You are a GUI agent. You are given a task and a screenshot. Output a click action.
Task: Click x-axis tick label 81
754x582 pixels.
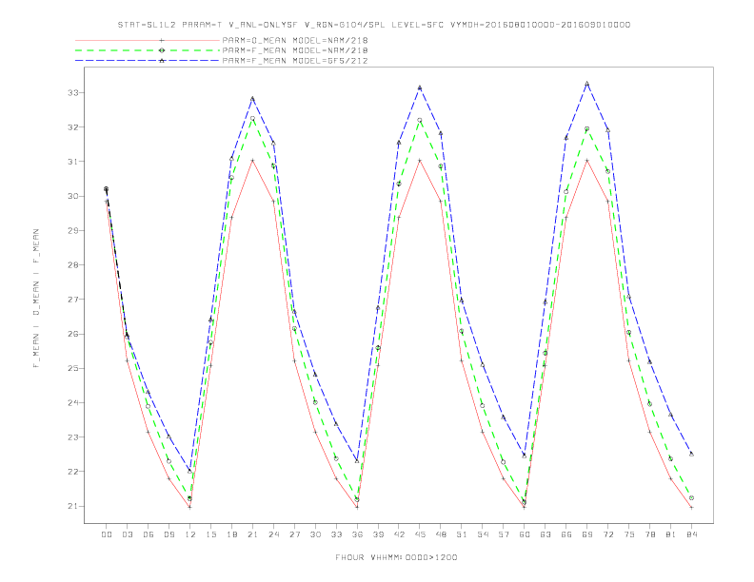point(671,534)
